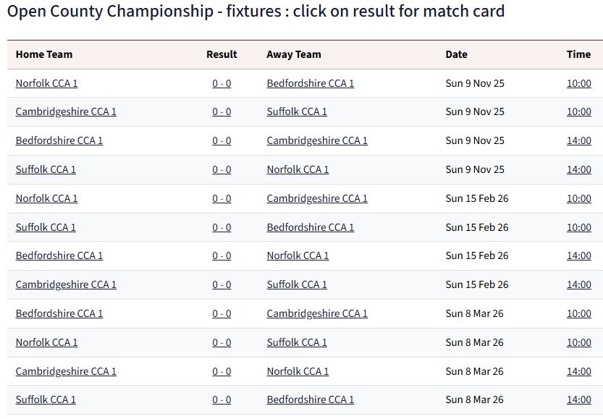603x419 pixels.
Task: Click away team Suffolk CCA 1 on 9 Nov
Action: click(297, 111)
